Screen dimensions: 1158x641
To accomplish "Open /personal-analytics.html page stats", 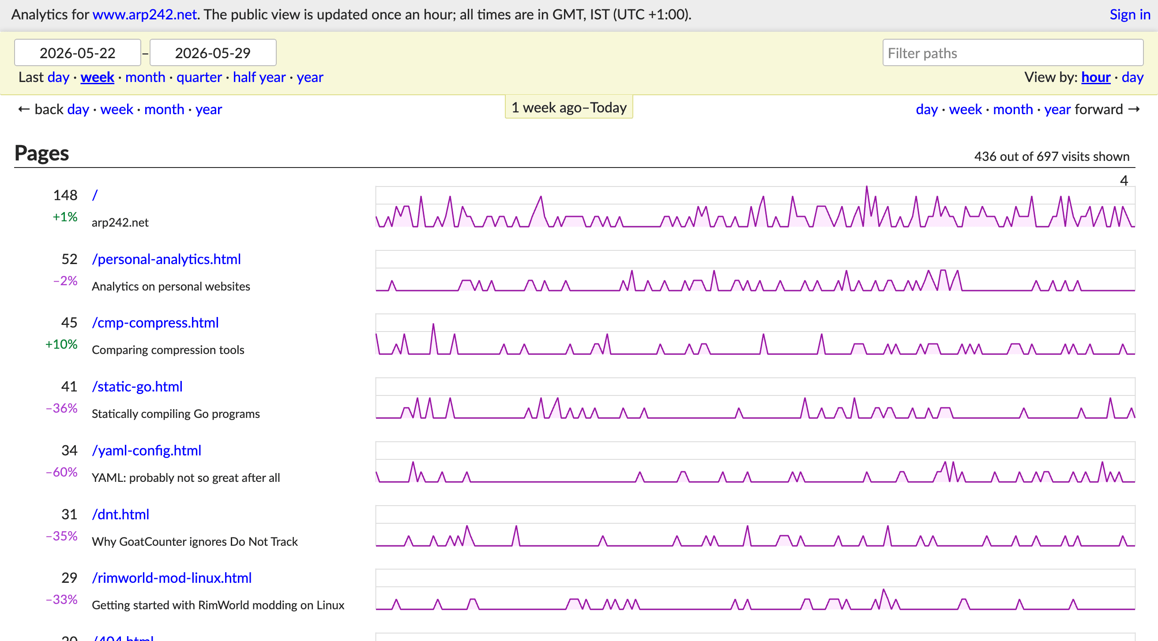I will [x=166, y=259].
